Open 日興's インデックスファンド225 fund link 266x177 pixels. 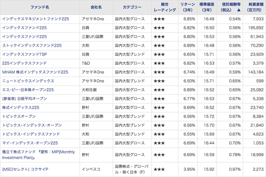tap(24, 28)
